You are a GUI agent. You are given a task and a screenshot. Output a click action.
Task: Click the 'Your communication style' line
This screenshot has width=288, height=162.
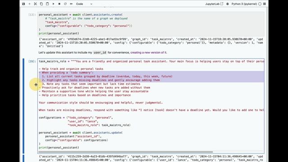(x=101, y=103)
